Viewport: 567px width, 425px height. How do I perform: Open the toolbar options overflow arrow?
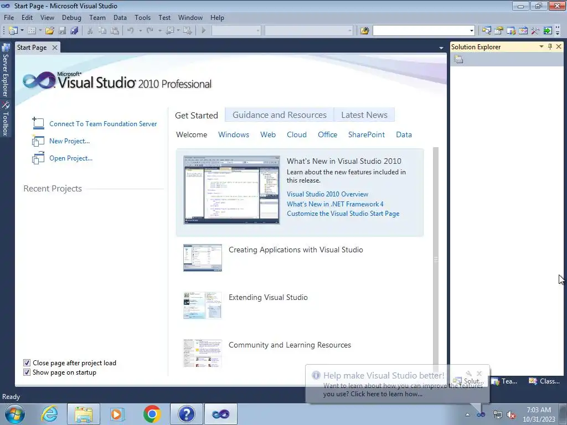(558, 32)
